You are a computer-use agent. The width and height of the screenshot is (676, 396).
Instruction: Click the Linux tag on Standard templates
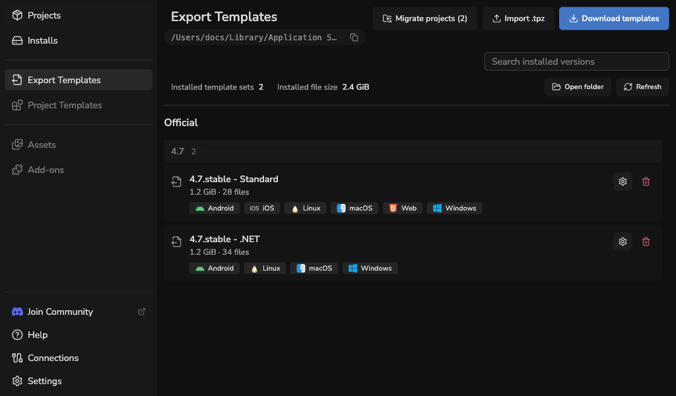coord(305,208)
